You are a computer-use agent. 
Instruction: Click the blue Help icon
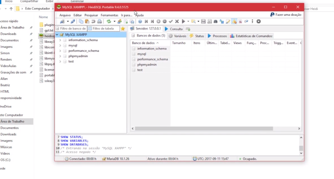[140, 21]
